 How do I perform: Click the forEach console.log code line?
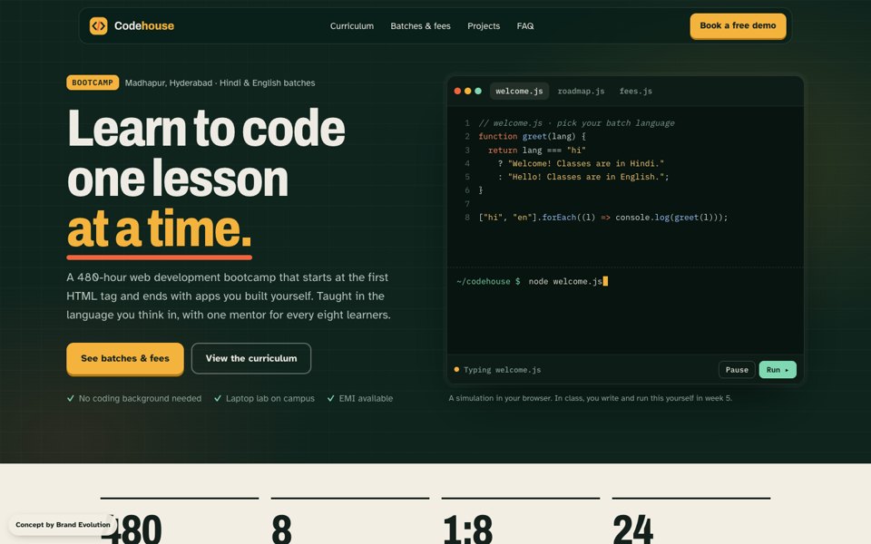(x=602, y=218)
